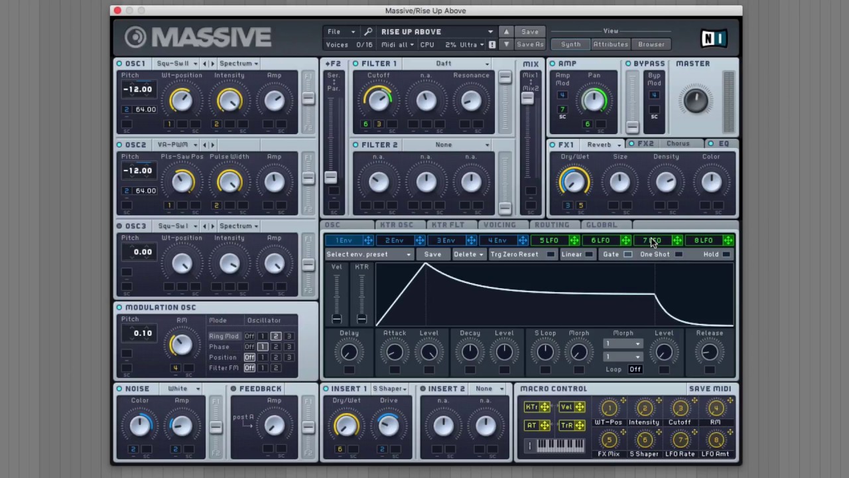Open Filter 1 type dropdown showing Daft
This screenshot has width=849, height=478.
446,64
